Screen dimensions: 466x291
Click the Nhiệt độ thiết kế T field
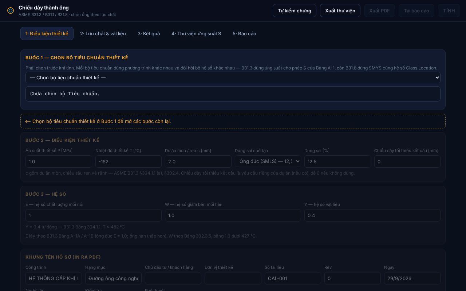129,162
